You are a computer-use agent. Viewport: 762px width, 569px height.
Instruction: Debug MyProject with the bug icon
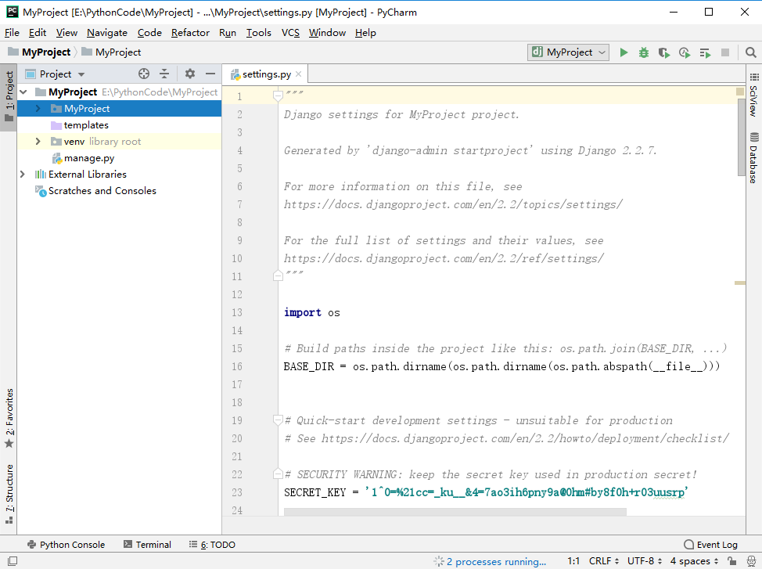643,52
